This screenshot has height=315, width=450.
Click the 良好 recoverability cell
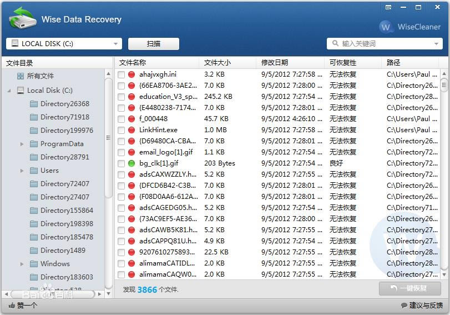[x=336, y=163]
